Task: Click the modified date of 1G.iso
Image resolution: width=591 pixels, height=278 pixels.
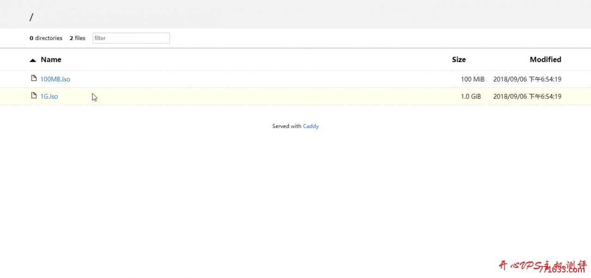Action: pos(527,97)
